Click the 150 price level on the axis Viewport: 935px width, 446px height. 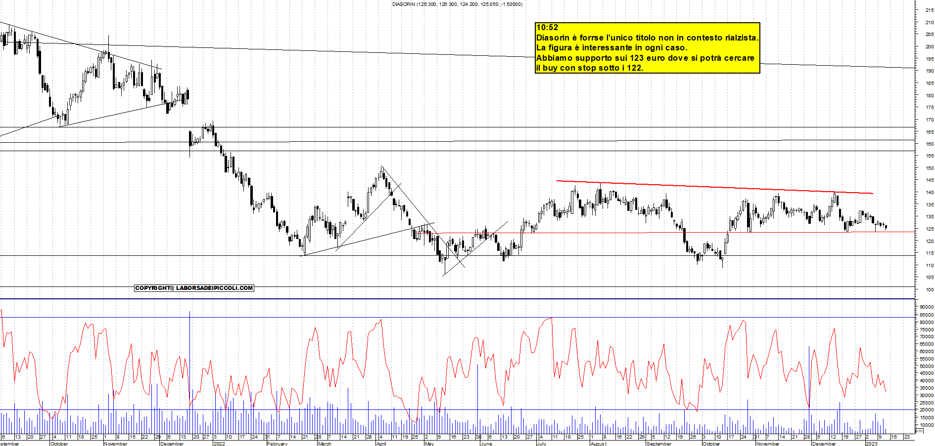[x=929, y=168]
